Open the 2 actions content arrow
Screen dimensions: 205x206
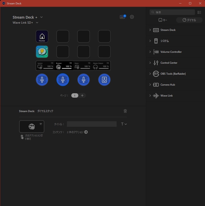click(86, 132)
